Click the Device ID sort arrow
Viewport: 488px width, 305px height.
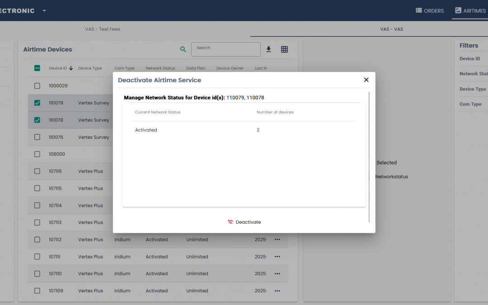click(x=71, y=69)
